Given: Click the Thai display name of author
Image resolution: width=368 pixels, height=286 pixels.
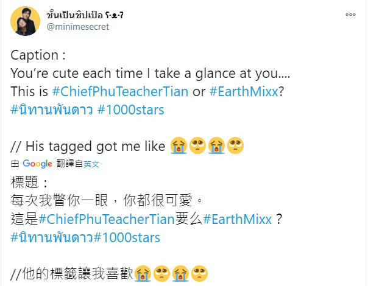Looking at the screenshot, I should pyautogui.click(x=85, y=15).
